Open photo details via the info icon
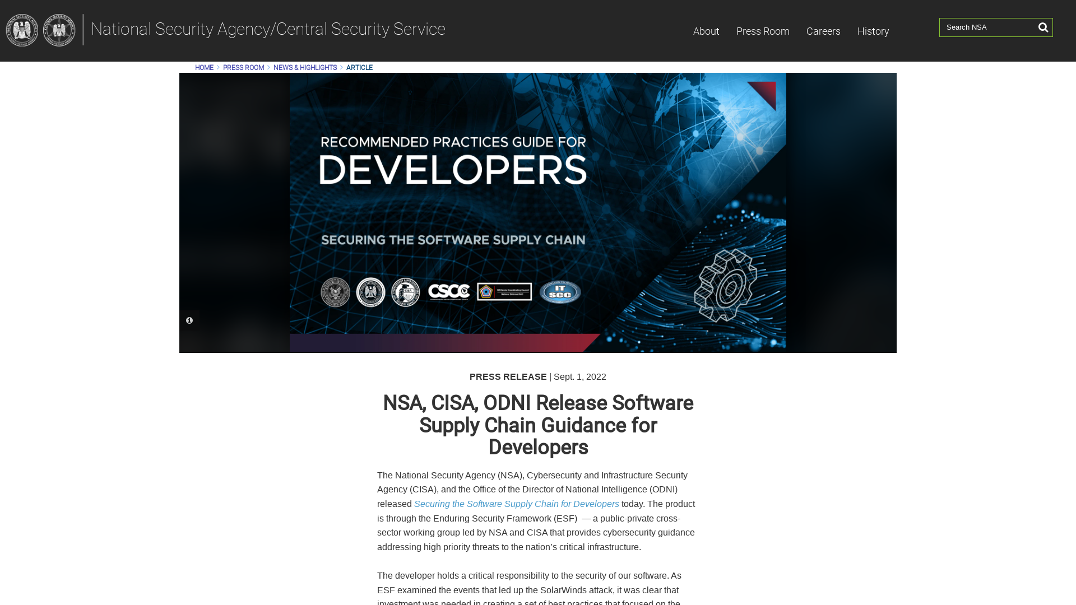Screen dimensions: 1076x605 tap(189, 320)
